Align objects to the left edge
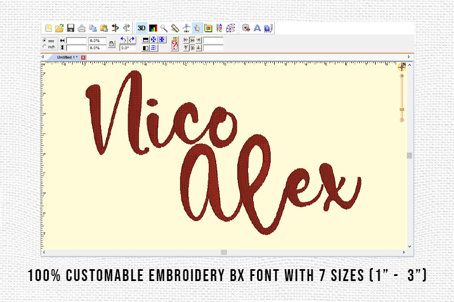 click(186, 40)
